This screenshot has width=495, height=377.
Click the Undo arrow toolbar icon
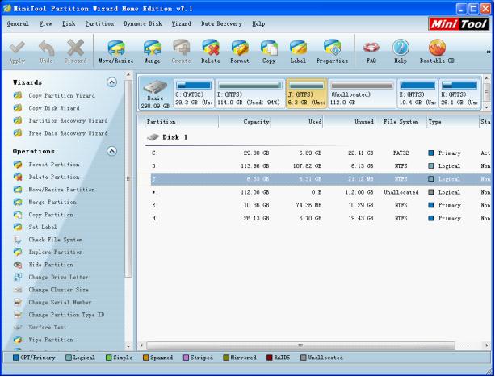46,48
